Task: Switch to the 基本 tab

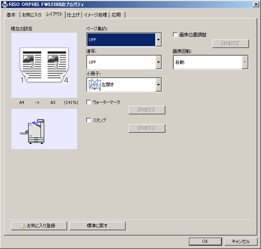Action: click(11, 15)
